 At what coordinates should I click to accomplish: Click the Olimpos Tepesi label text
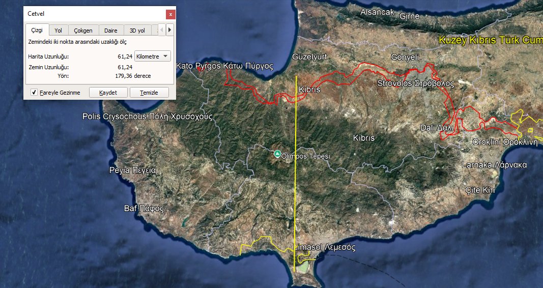pos(305,156)
